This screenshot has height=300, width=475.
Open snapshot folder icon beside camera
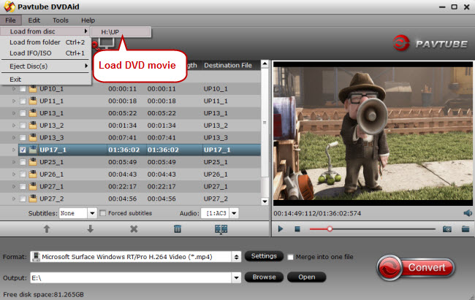(465, 229)
